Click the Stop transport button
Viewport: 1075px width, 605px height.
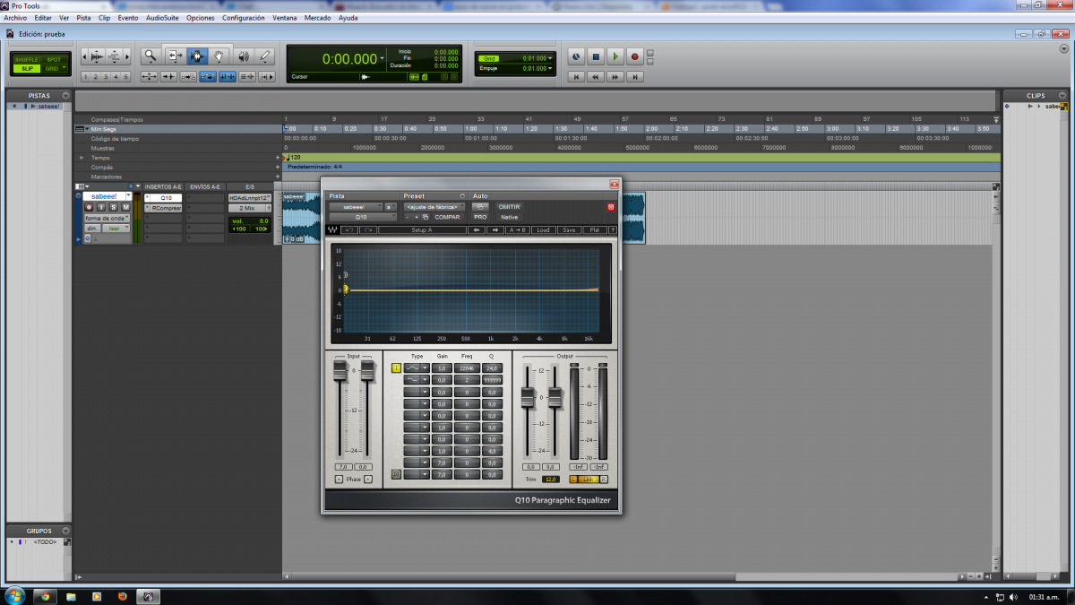point(596,56)
